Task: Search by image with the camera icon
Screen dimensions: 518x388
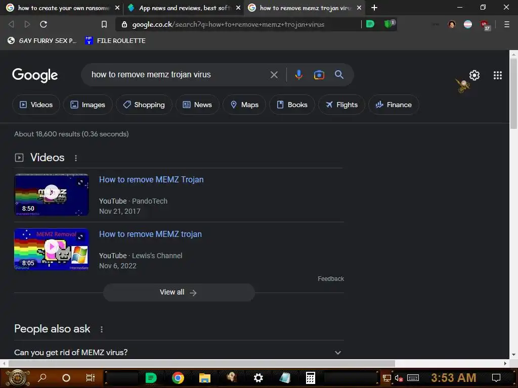Action: pos(319,75)
